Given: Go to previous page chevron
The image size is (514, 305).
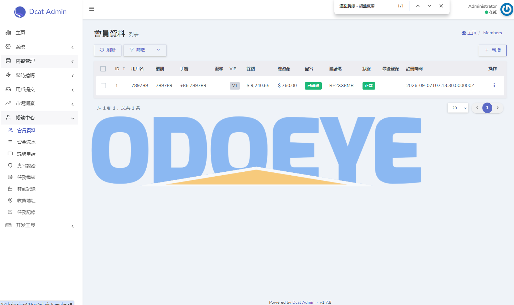Looking at the screenshot, I should pos(477,108).
